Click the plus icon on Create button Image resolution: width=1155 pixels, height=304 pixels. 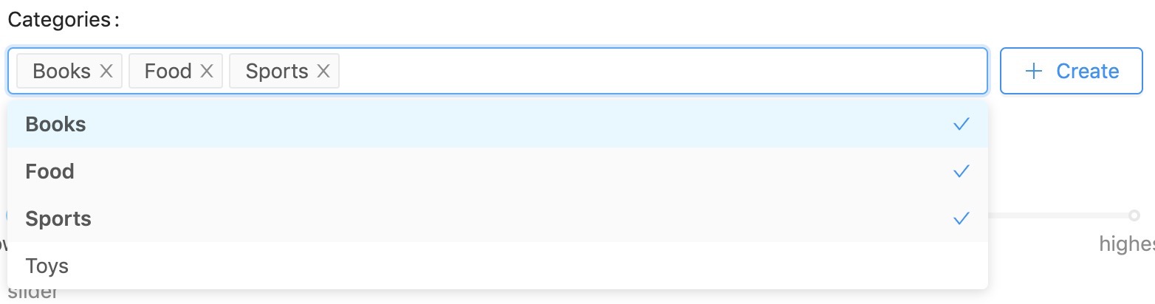click(x=1034, y=71)
